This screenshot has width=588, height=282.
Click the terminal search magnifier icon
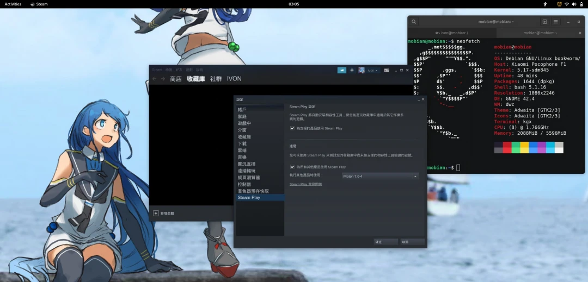(414, 22)
